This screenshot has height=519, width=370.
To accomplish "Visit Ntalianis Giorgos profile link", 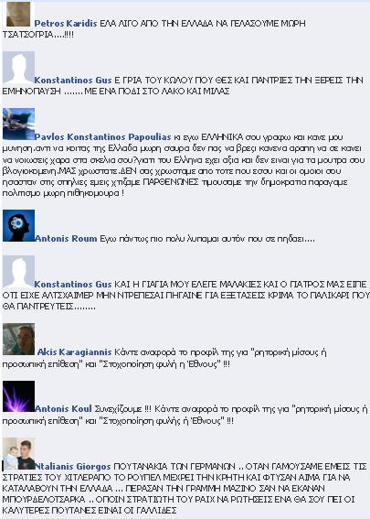I will [x=73, y=467].
